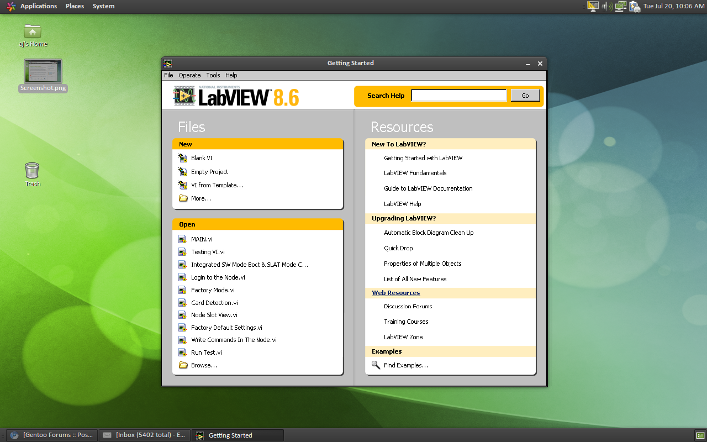Open aj's Home desktop folder icon

pyautogui.click(x=33, y=31)
